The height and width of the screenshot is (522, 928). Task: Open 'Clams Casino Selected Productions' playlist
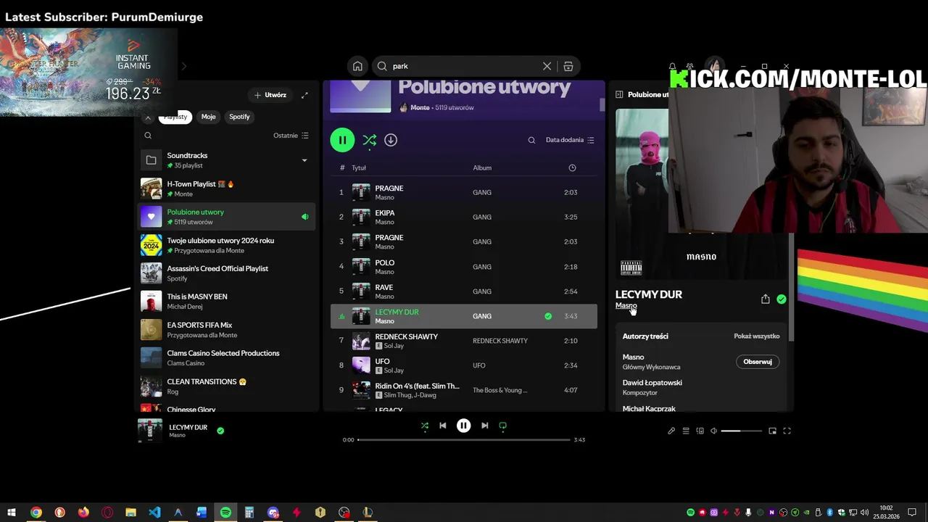[x=226, y=358]
